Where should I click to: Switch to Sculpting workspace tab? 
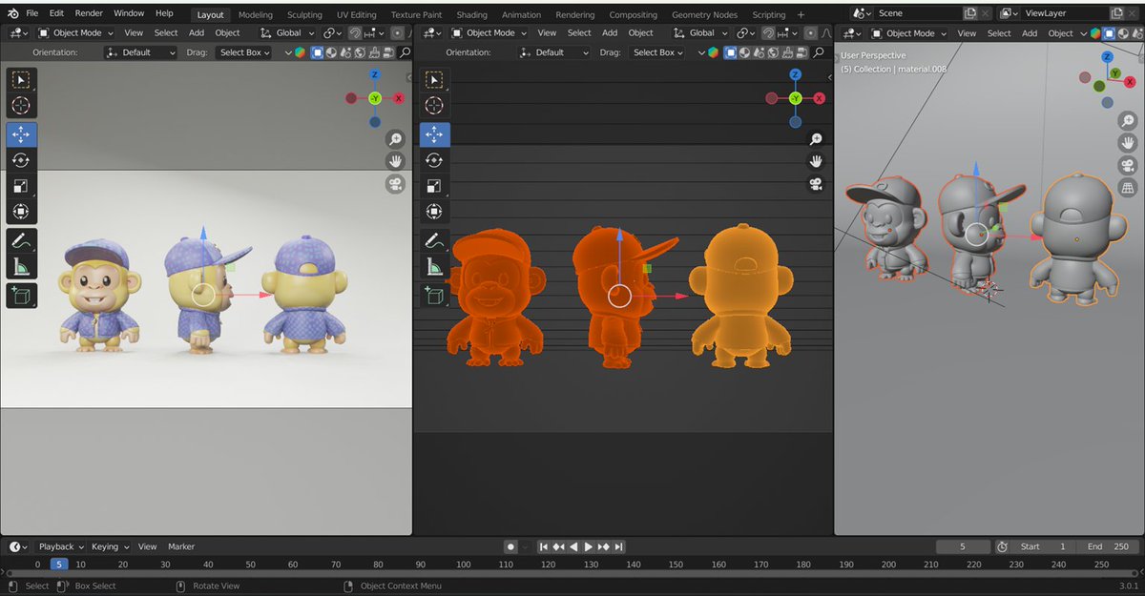(304, 14)
